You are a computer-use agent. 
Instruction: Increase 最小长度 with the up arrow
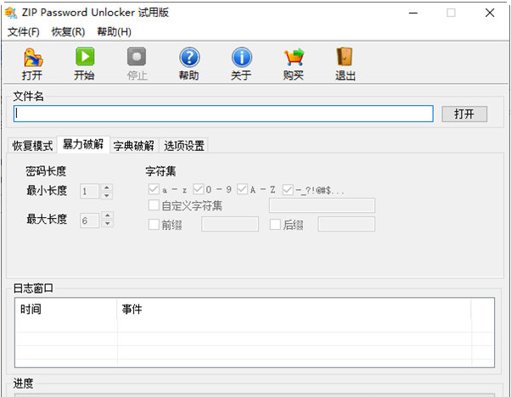coord(107,187)
